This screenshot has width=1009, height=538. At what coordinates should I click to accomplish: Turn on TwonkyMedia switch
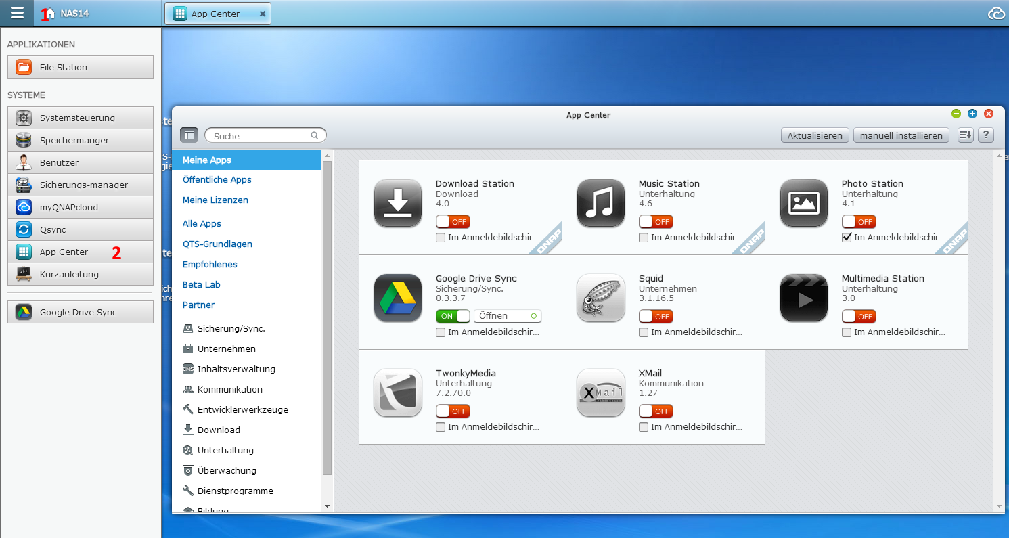(453, 411)
